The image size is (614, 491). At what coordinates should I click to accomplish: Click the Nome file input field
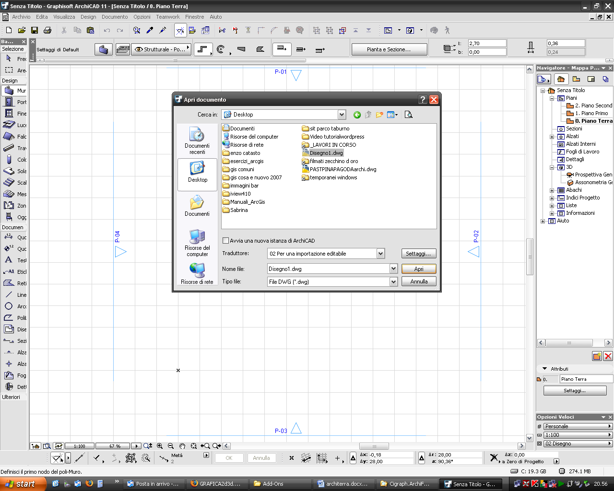click(x=328, y=269)
